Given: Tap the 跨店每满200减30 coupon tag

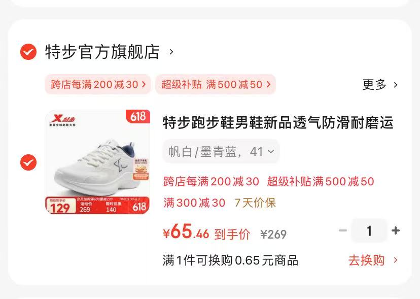Looking at the screenshot, I should tap(98, 84).
